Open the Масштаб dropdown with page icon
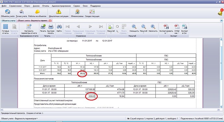 (x=111, y=29)
